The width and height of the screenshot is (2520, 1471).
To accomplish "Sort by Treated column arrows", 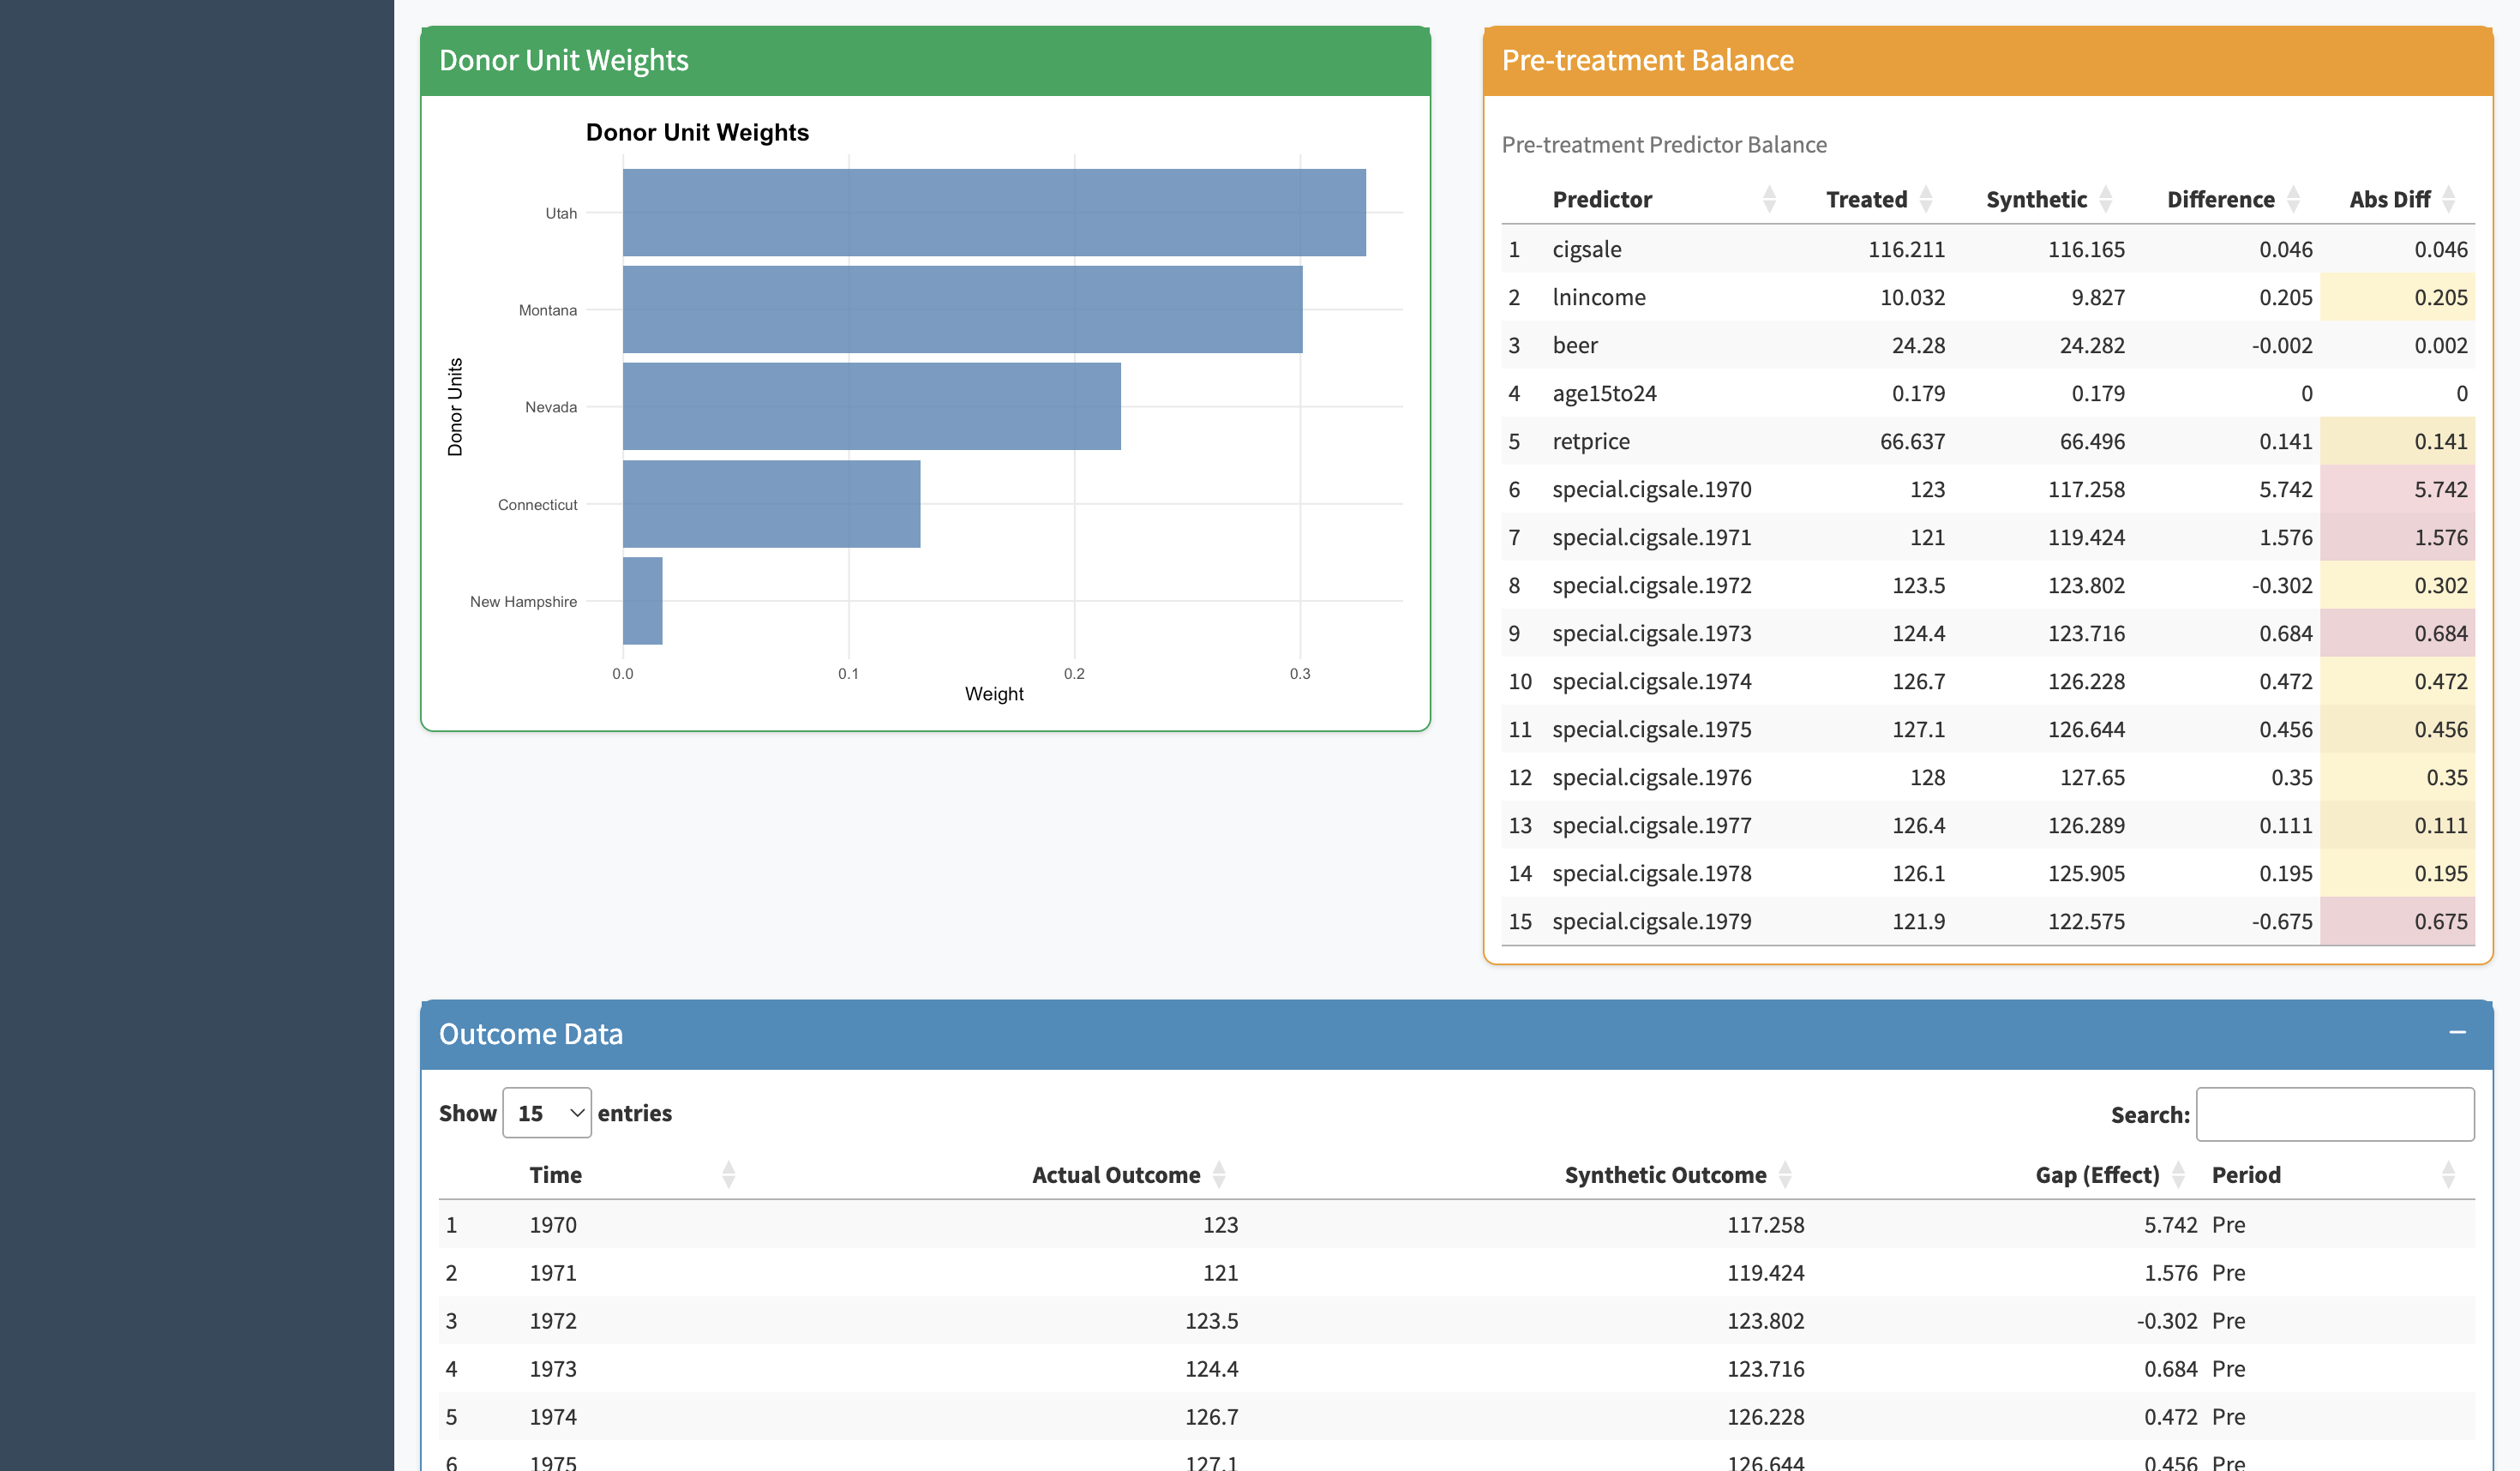I will [1925, 199].
